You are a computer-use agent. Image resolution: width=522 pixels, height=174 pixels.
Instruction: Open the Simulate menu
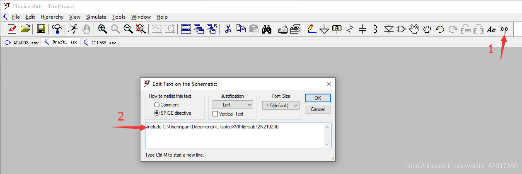click(96, 17)
